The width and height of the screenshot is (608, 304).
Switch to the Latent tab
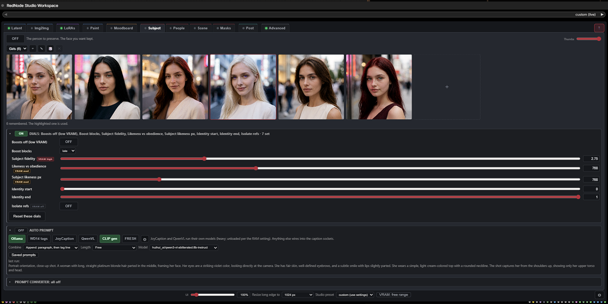coord(15,28)
